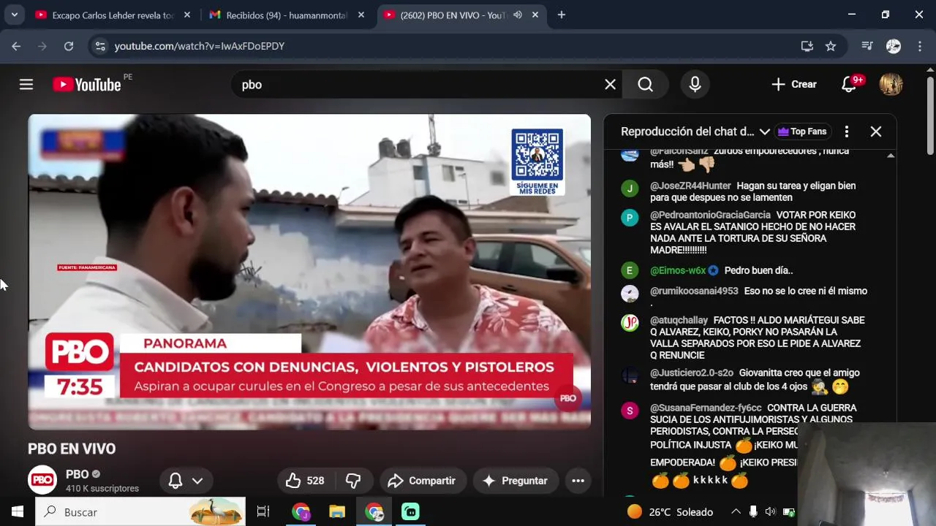Open PBO channel avatar
The width and height of the screenshot is (936, 526).
coord(42,480)
